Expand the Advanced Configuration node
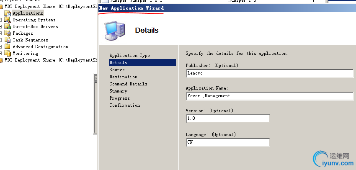 (1, 46)
